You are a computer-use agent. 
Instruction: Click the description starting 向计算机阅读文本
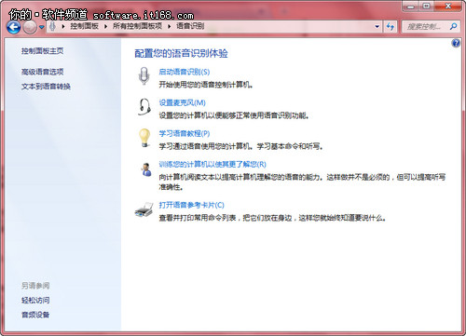302,181
